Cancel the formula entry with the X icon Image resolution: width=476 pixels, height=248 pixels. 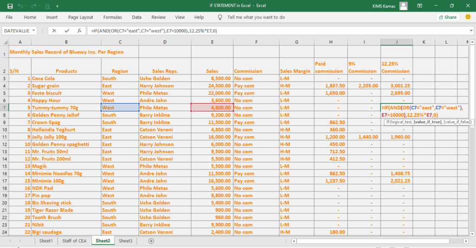coord(54,31)
